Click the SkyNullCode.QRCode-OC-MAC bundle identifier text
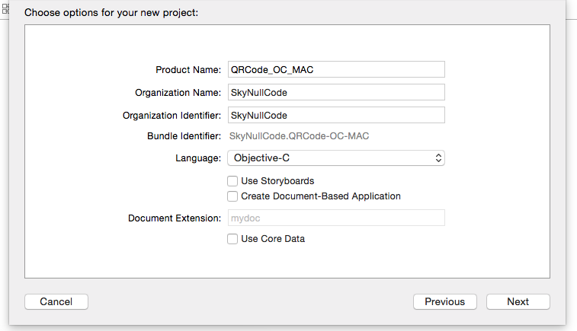This screenshot has width=577, height=331. [299, 136]
